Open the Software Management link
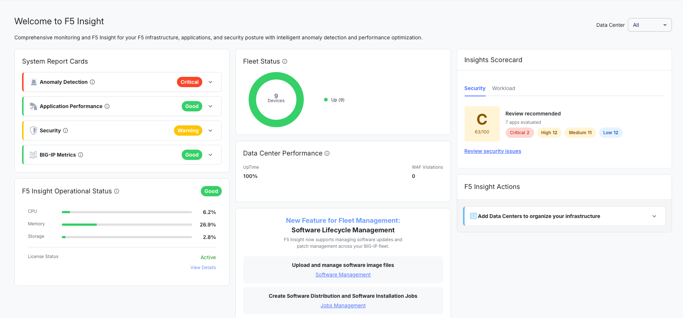 (x=343, y=275)
